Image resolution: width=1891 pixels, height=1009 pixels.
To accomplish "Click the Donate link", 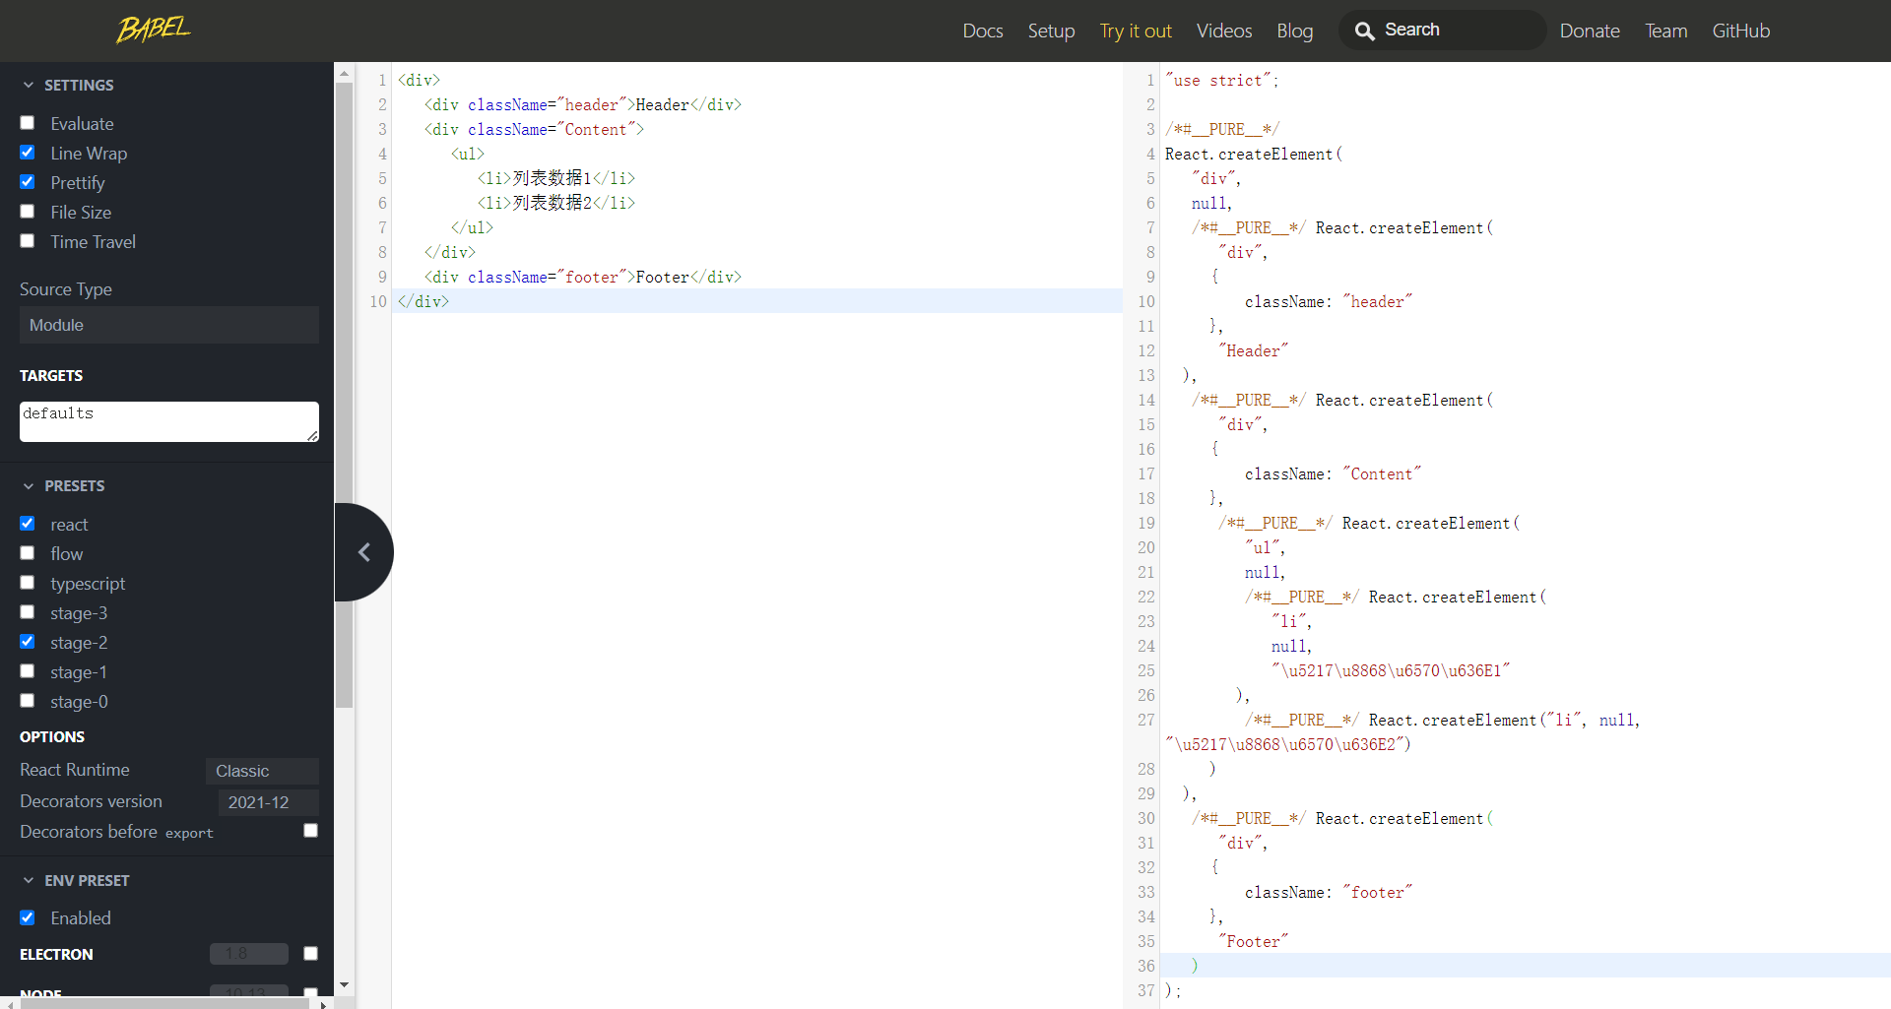I will pos(1590,31).
